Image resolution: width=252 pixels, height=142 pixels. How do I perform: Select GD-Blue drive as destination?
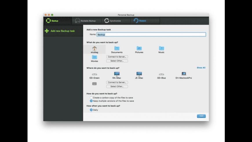pyautogui.click(x=161, y=74)
